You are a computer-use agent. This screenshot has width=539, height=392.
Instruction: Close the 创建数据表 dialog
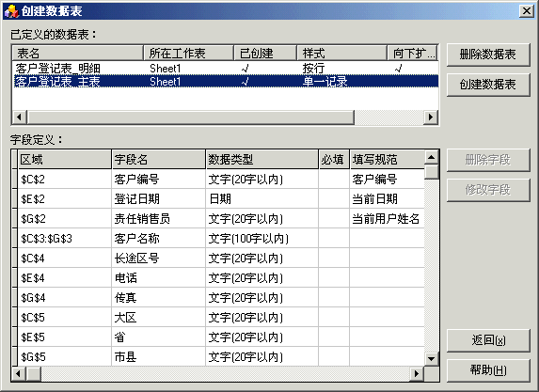527,11
